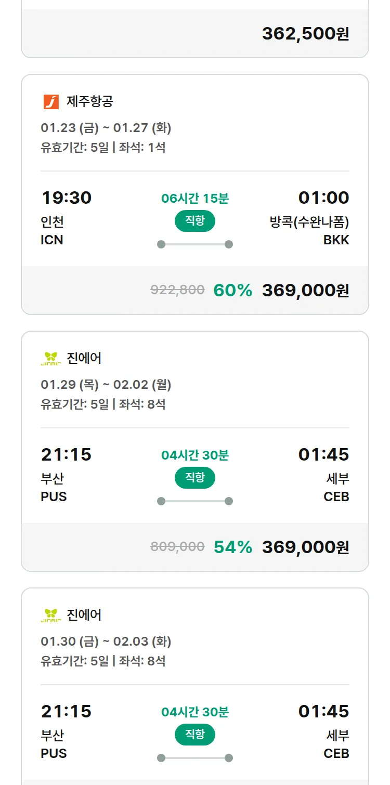
Task: Select the 362,500원 price at the top
Action: pos(305,34)
